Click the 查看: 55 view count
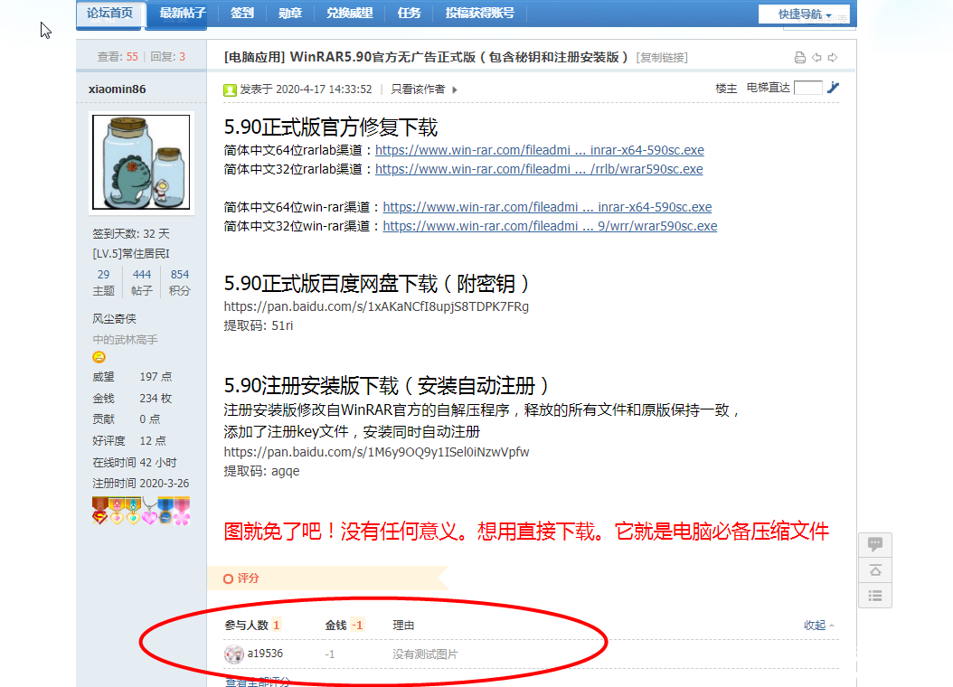Screen dimensions: 953x687 click(x=118, y=57)
